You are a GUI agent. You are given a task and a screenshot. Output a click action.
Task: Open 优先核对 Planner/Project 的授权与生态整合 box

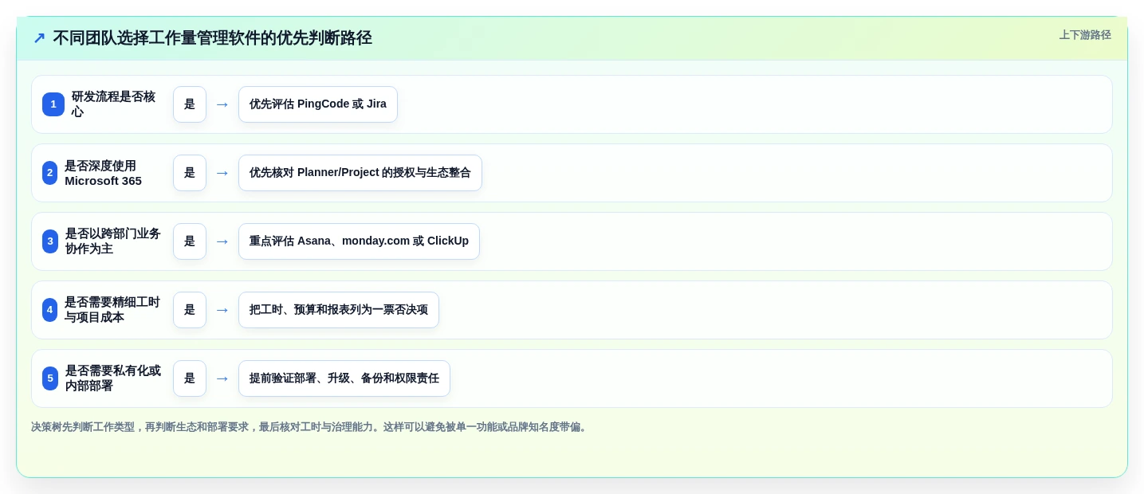point(360,173)
